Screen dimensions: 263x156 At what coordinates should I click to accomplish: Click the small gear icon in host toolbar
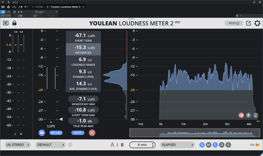[237, 16]
